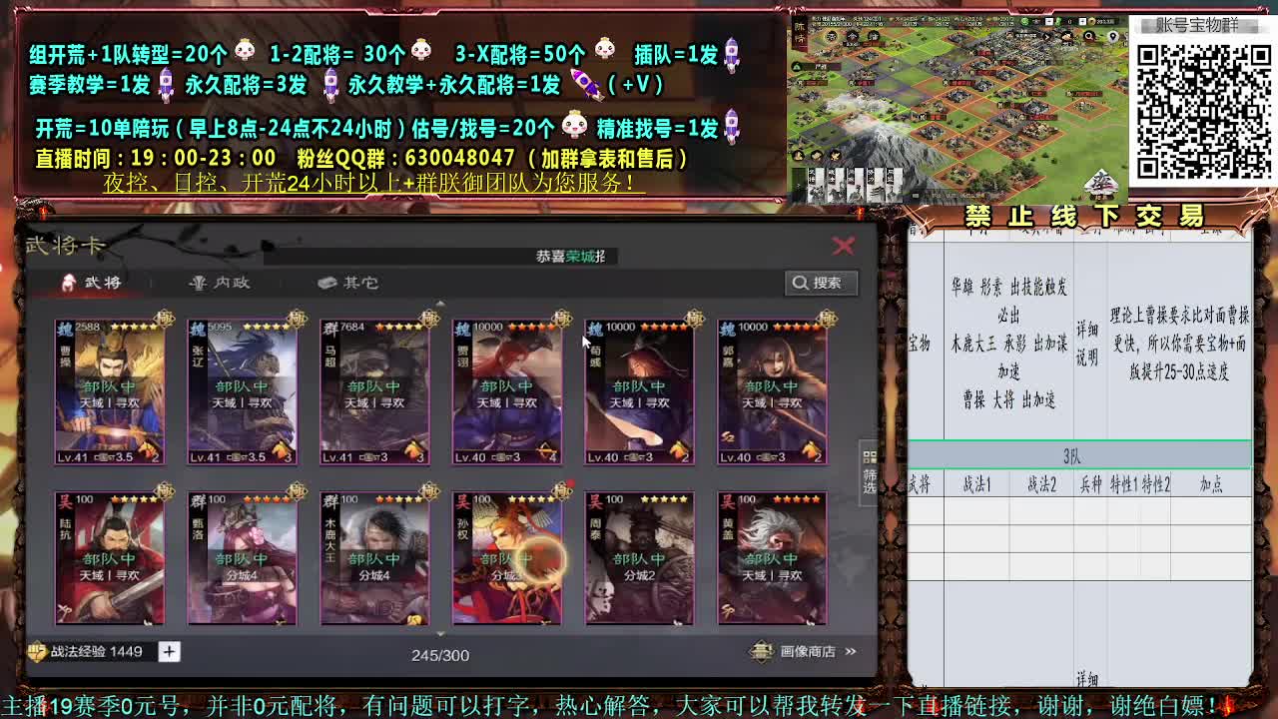Open the 内政 tab
1278x719 pixels.
coord(220,283)
